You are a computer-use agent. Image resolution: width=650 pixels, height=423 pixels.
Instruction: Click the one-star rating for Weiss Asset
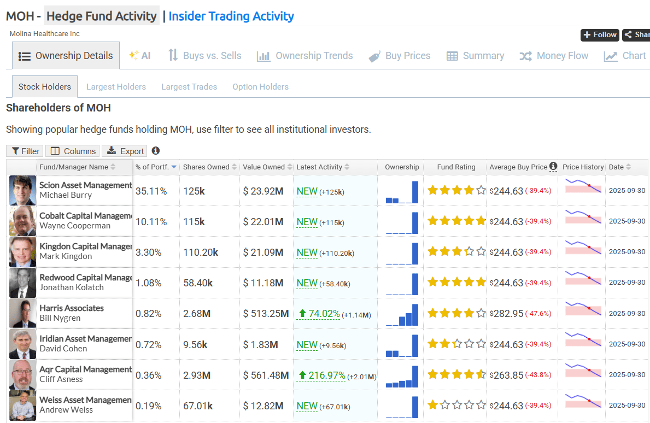tap(456, 405)
